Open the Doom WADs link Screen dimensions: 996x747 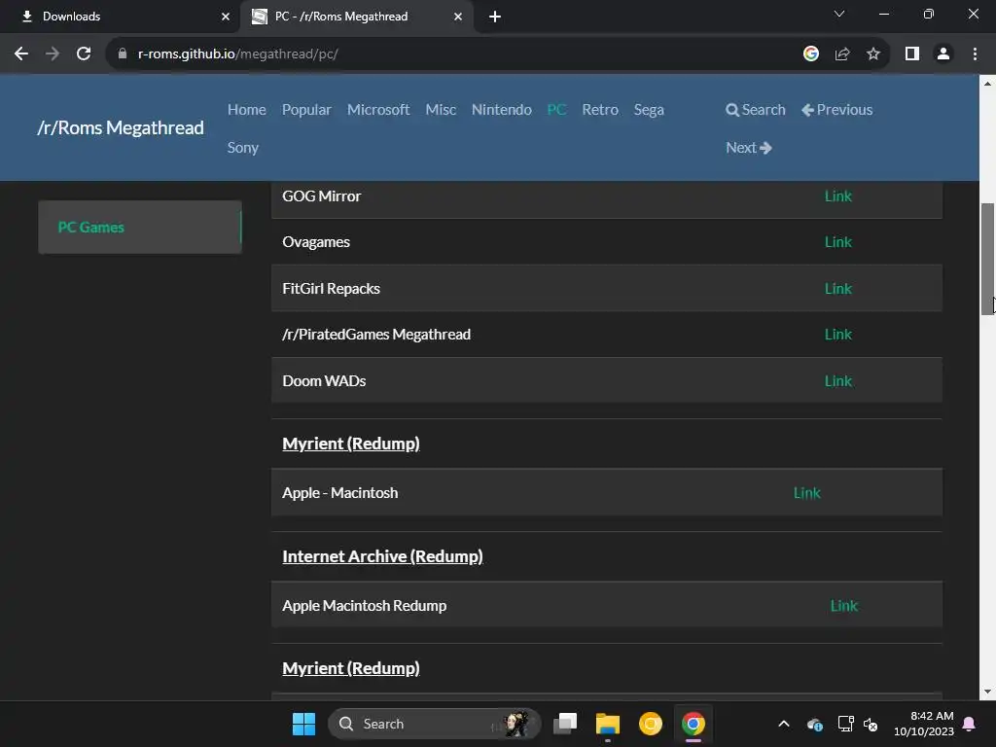click(837, 381)
